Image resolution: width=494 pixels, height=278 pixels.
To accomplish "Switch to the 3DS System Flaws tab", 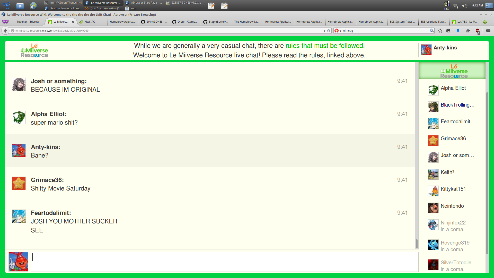I will 403,22.
